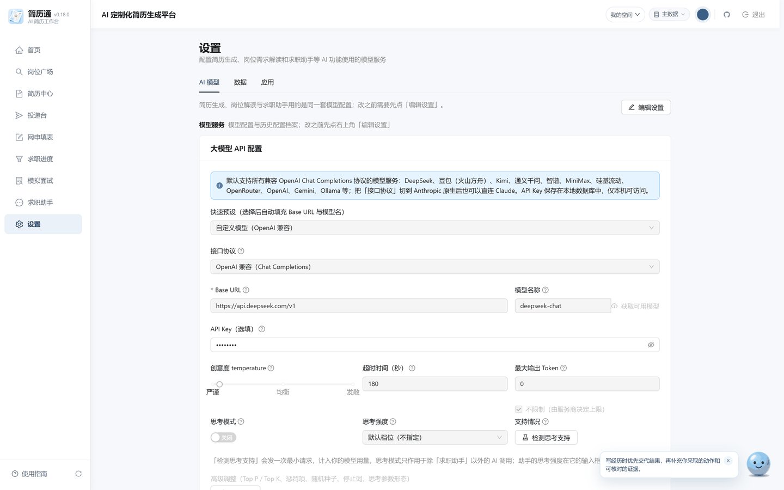784x490 pixels.
Task: Switch to the 应用 tab
Action: [x=267, y=83]
